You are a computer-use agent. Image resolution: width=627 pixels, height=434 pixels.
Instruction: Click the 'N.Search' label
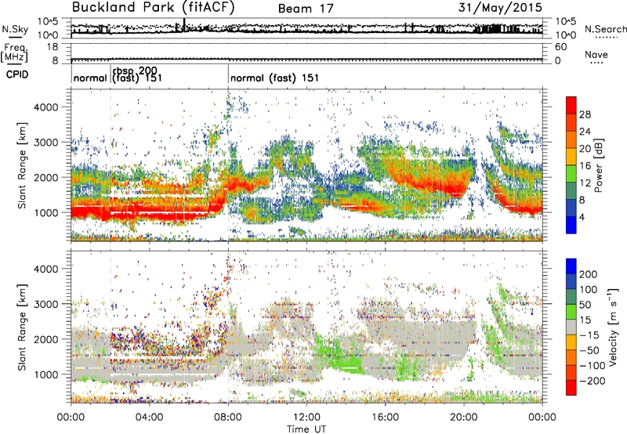click(605, 29)
